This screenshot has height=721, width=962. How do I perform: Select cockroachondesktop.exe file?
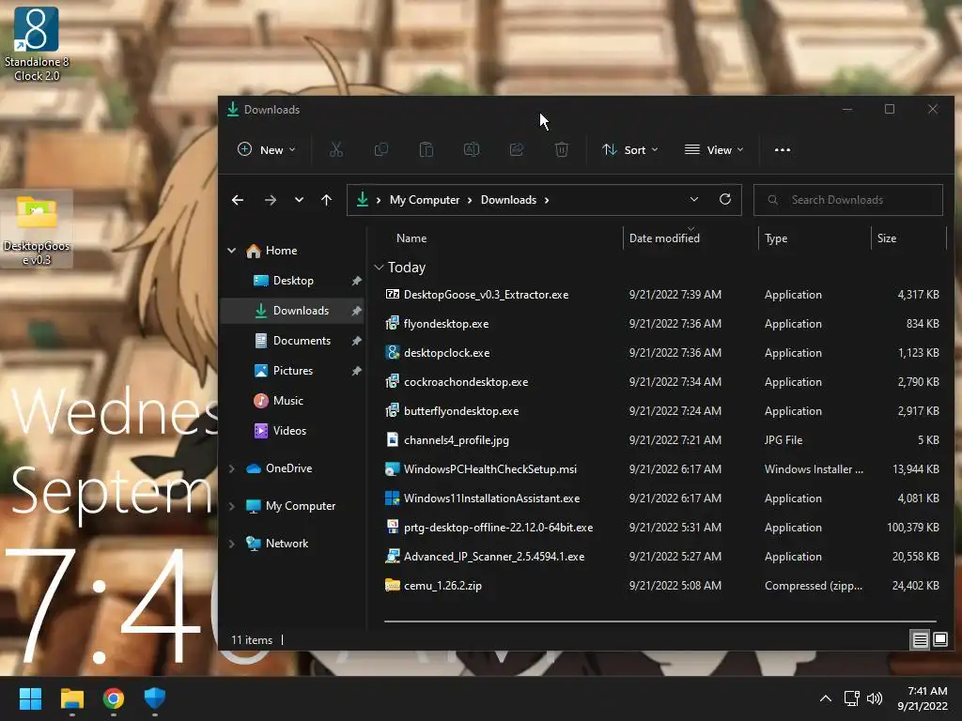coord(660,382)
